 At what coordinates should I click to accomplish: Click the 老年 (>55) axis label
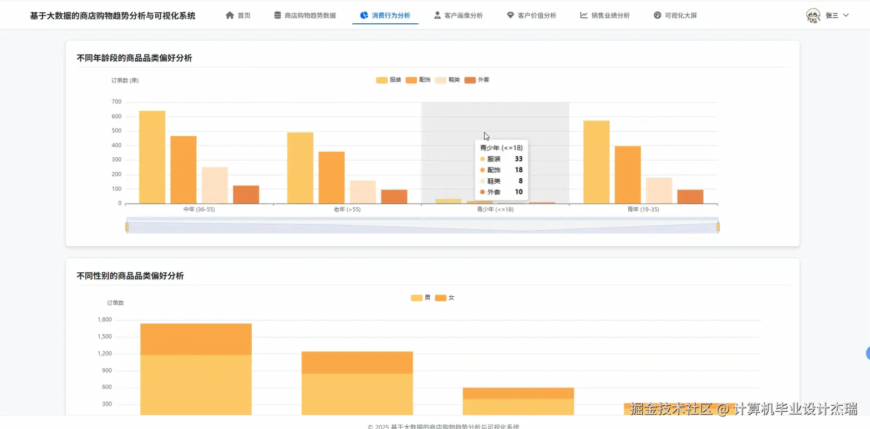(347, 210)
